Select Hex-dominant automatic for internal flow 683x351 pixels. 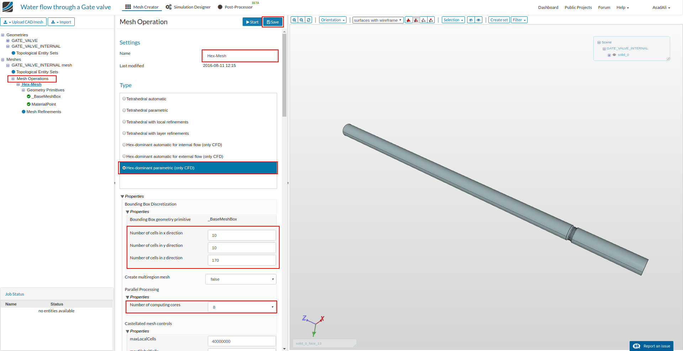tap(124, 145)
